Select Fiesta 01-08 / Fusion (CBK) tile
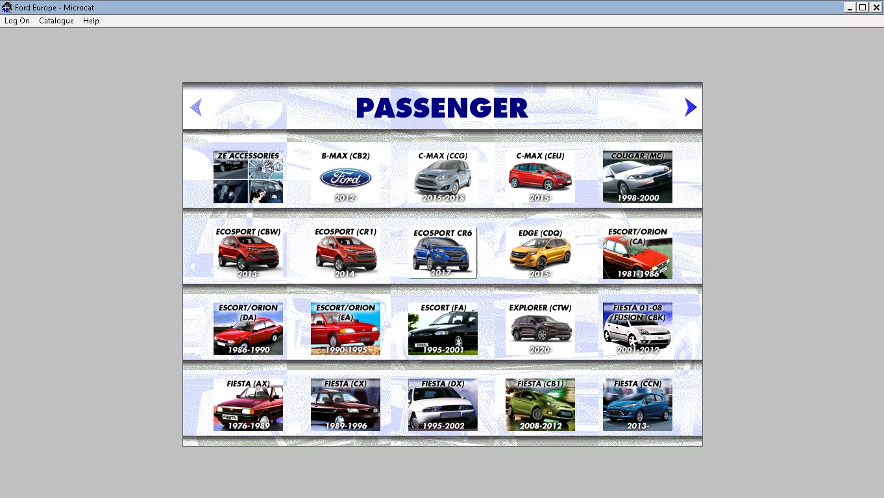884x498 pixels. coord(637,329)
